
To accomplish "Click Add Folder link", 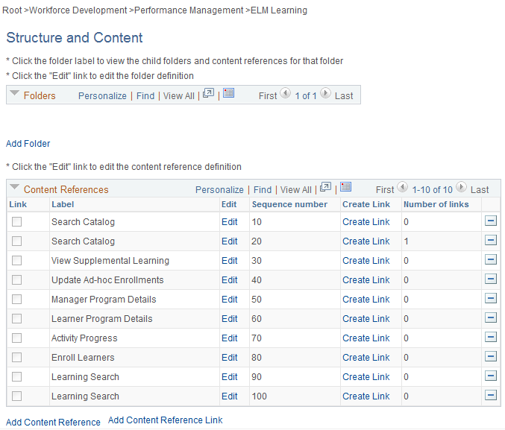I will (x=28, y=144).
